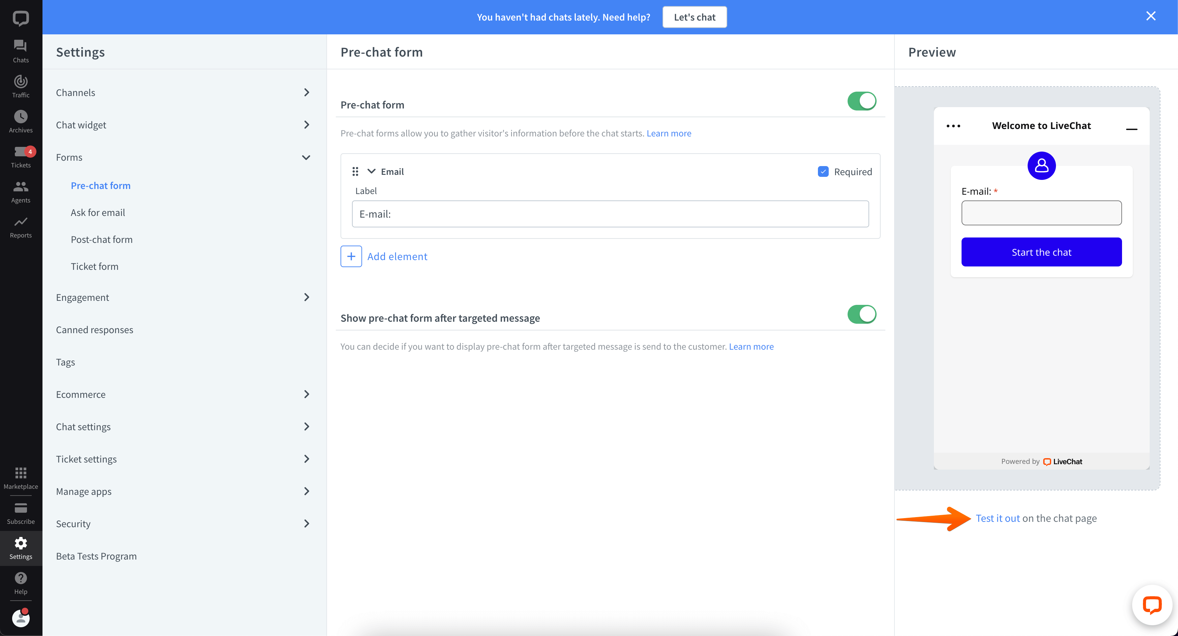Click Learn more about pre-chat forms
Viewport: 1178px width, 636px height.
click(669, 133)
